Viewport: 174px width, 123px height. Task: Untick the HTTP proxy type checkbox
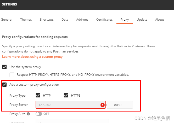[x=38, y=95]
